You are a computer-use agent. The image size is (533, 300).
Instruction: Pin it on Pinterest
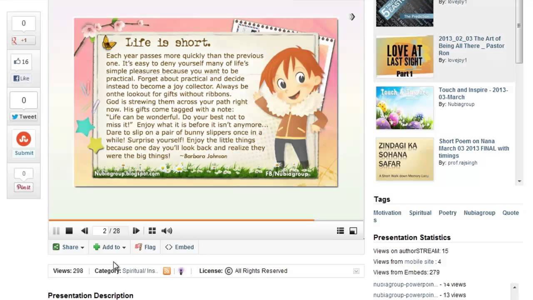[x=24, y=187]
